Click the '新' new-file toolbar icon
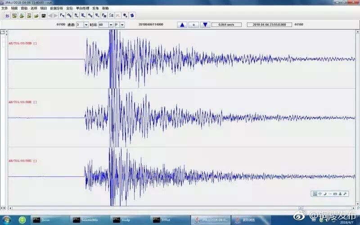360x225 pixels. (7, 15)
